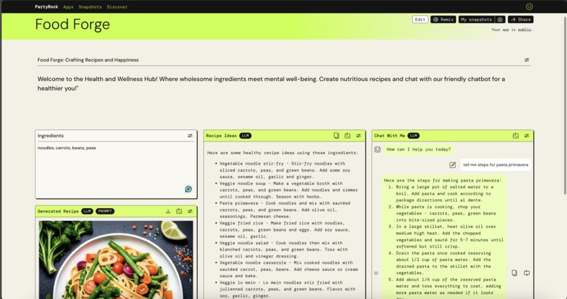This screenshot has width=567, height=299.
Task: Open the Ingredients widget settings icon
Action: click(x=190, y=136)
